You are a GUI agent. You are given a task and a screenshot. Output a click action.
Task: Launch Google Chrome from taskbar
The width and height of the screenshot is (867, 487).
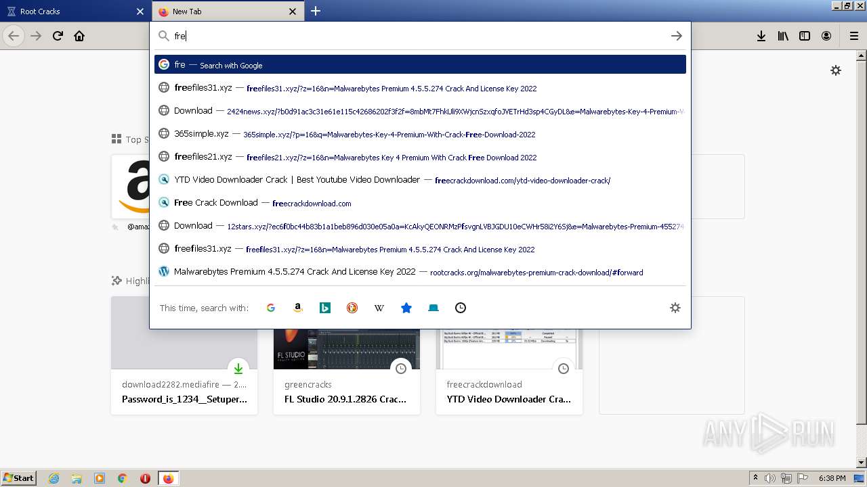(x=123, y=478)
